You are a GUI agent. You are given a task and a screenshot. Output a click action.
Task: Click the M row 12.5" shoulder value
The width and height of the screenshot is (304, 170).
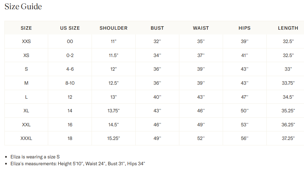click(x=114, y=83)
